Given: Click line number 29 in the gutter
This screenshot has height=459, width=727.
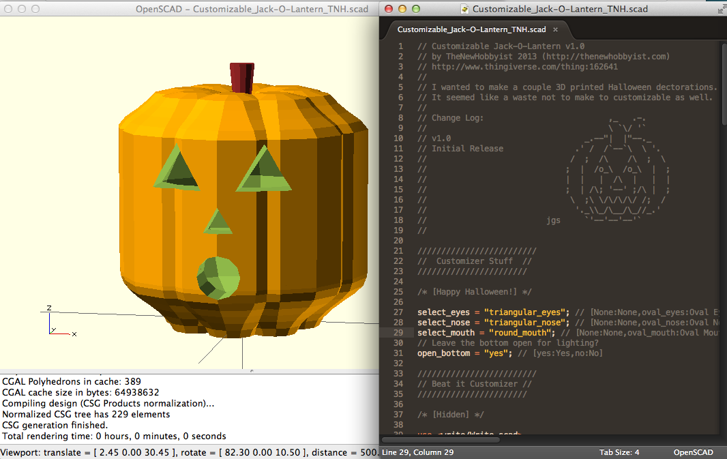Looking at the screenshot, I should pos(398,332).
